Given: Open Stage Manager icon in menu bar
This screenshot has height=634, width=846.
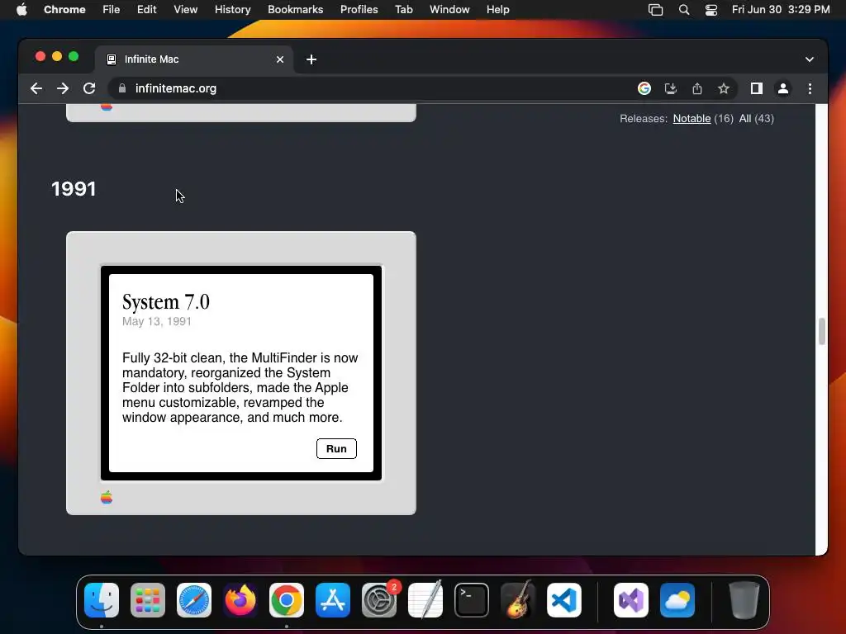Looking at the screenshot, I should click(655, 10).
